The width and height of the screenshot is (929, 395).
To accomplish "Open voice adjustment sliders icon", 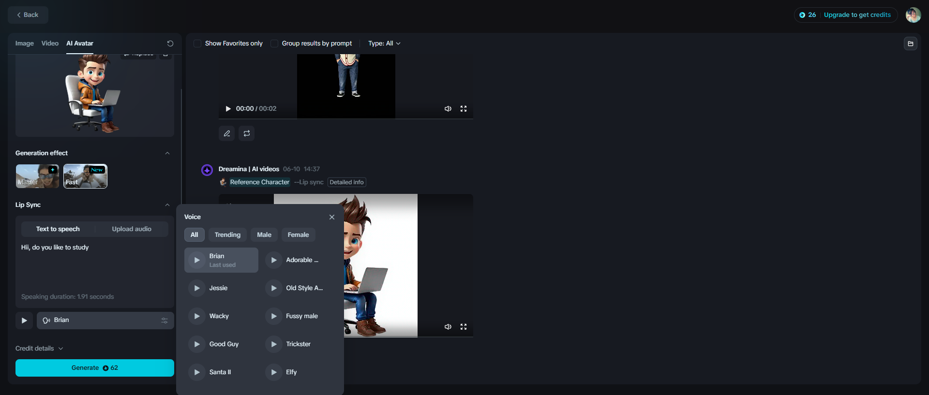I will (165, 321).
